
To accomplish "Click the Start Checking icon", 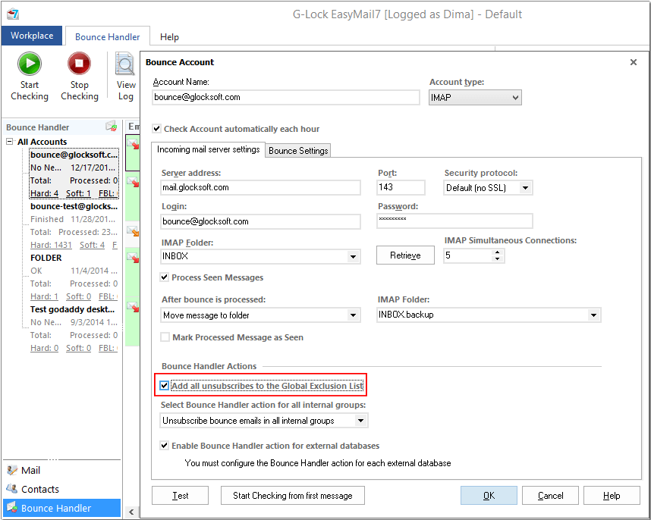I will (x=30, y=64).
